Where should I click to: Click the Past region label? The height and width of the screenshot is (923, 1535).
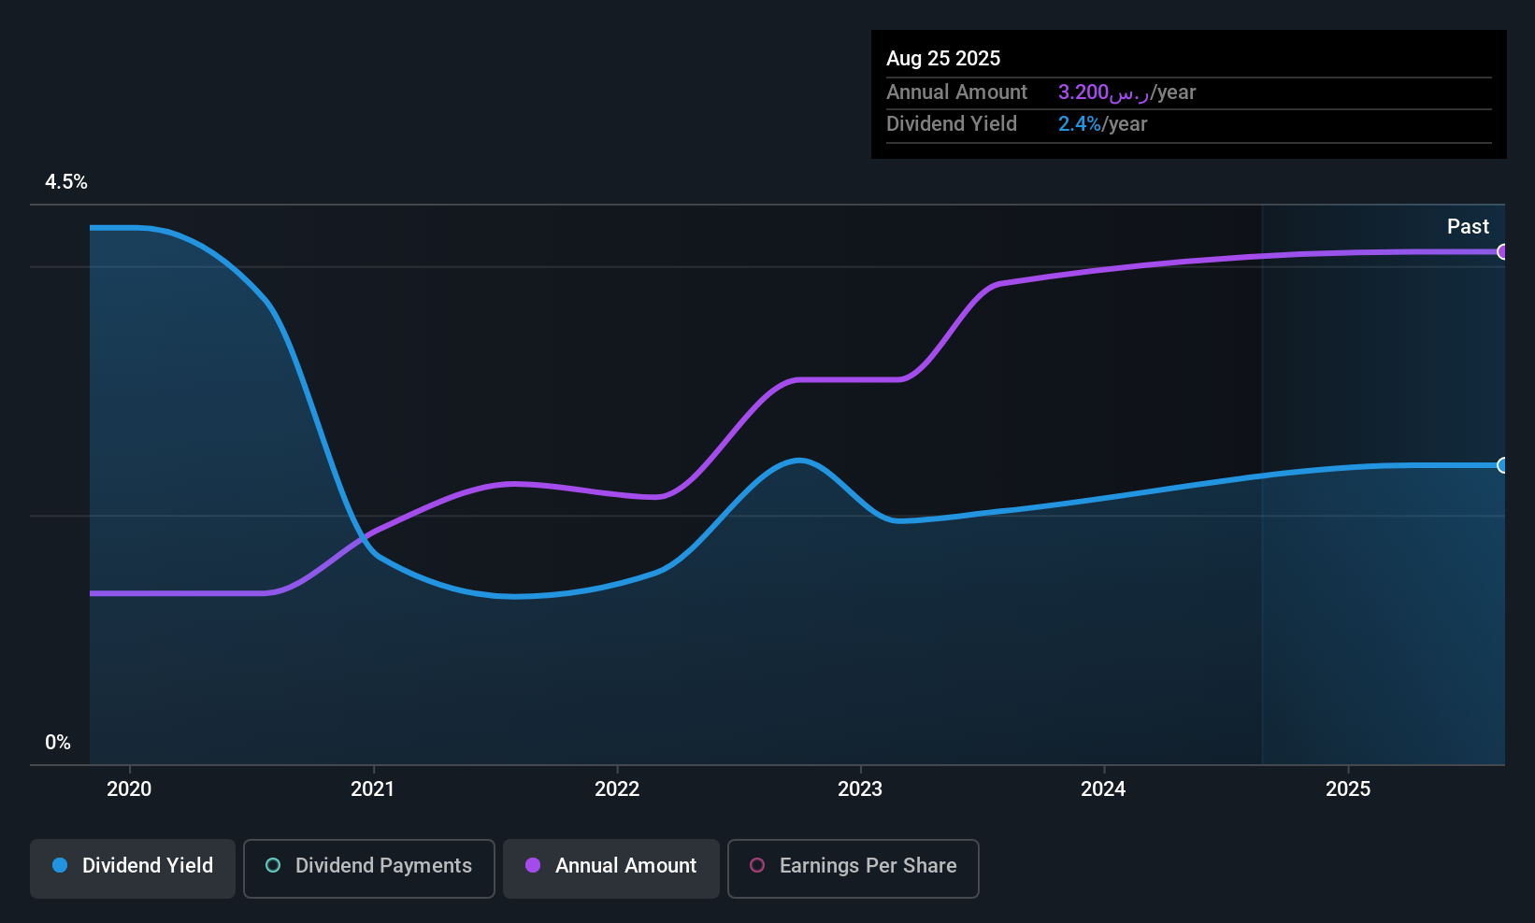[x=1468, y=226]
